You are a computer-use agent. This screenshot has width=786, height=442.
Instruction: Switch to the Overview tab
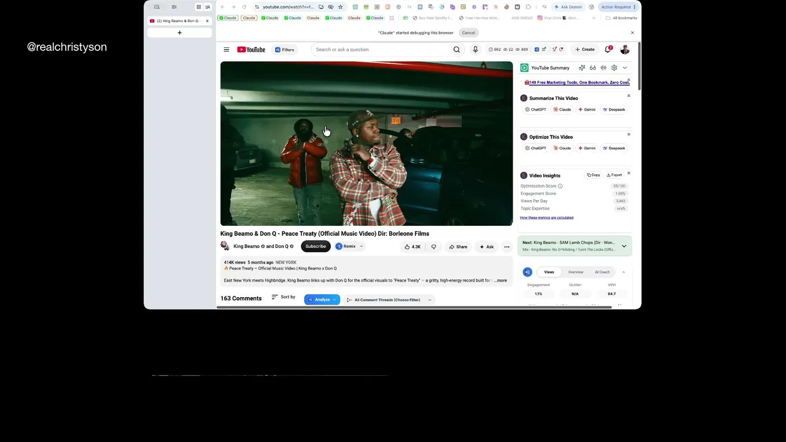(x=575, y=272)
